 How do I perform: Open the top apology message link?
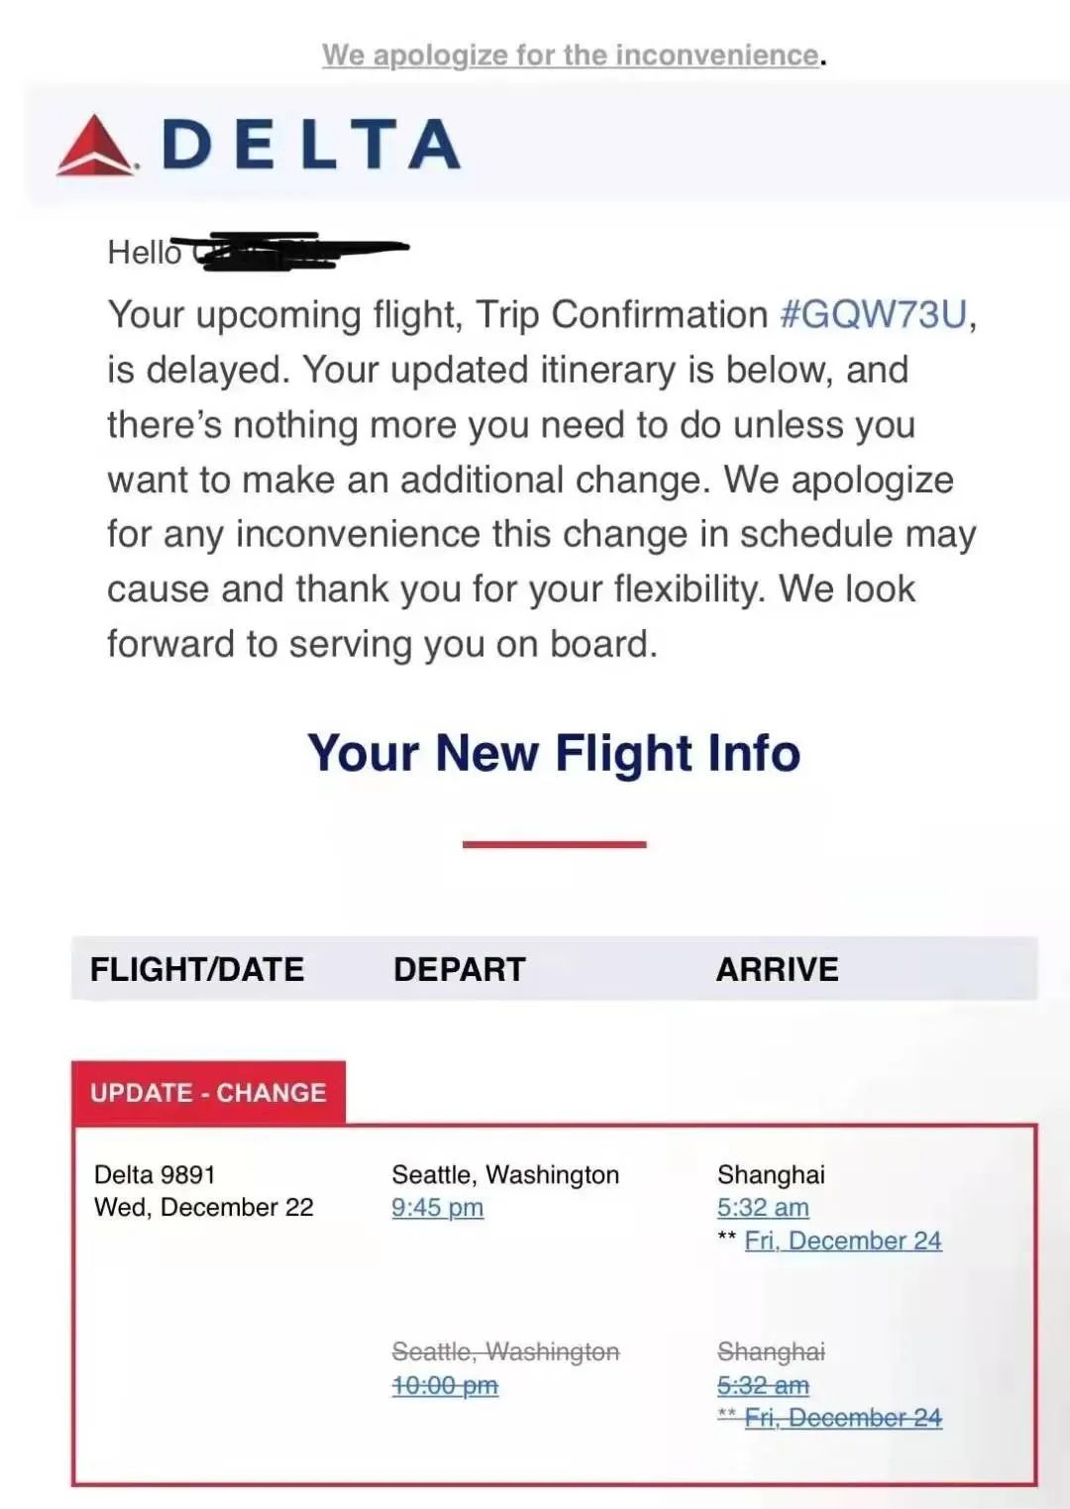click(571, 54)
